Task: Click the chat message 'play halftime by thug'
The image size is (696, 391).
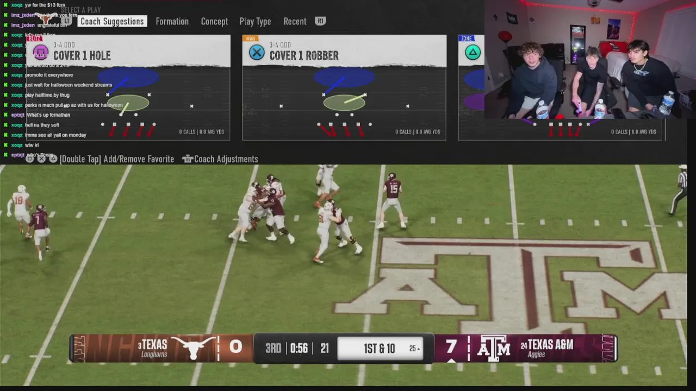Action: [47, 95]
